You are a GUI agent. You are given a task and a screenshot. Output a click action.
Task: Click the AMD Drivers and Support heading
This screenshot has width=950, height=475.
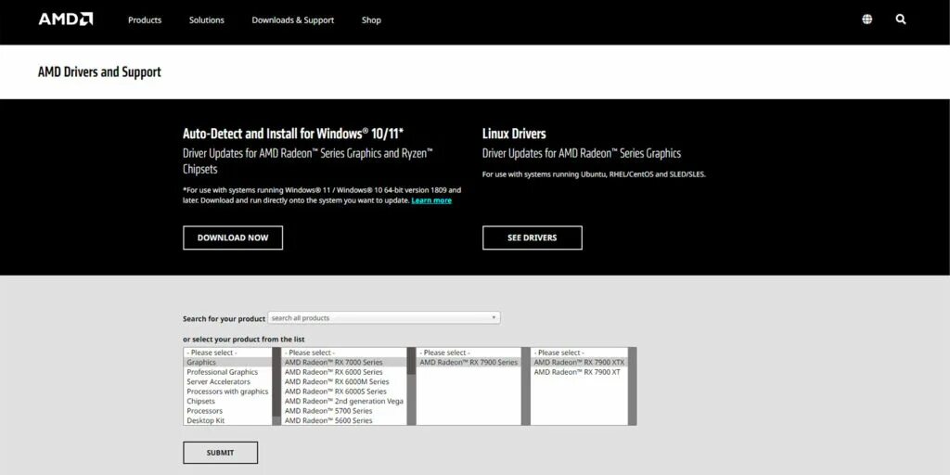pos(99,72)
